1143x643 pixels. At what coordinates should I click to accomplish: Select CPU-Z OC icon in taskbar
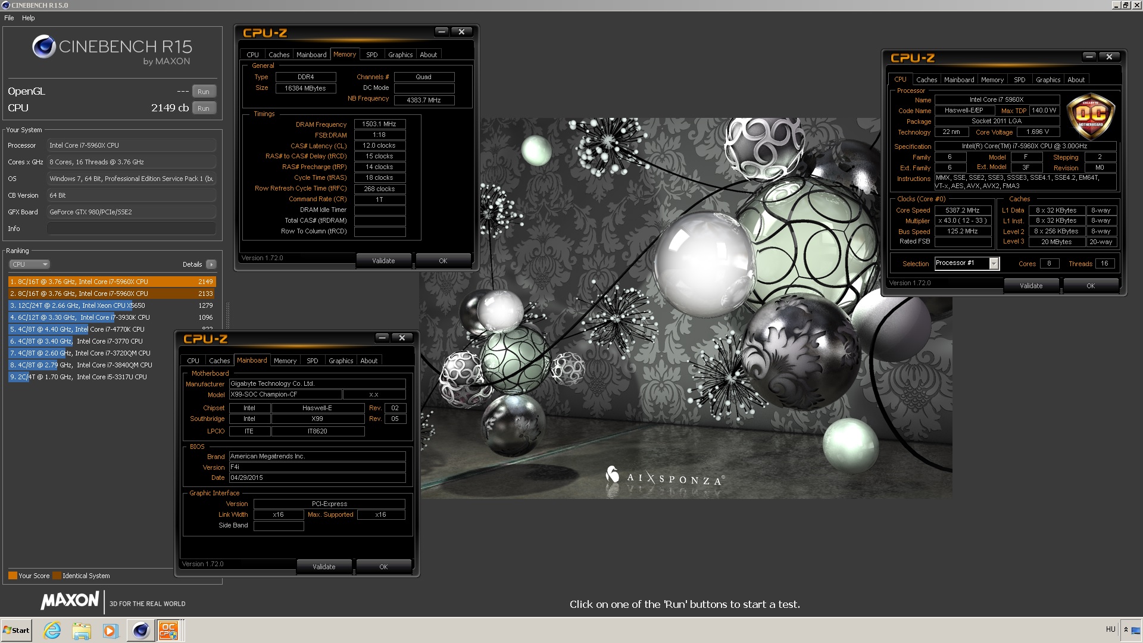tap(168, 630)
